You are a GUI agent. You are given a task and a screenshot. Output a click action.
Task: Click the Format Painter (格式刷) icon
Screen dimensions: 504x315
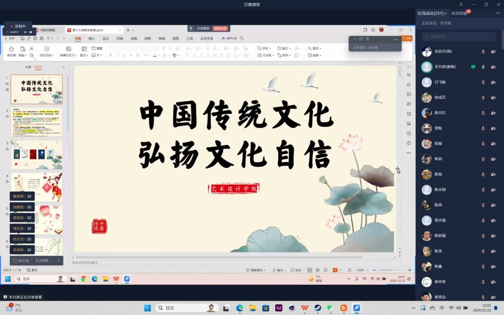[11, 49]
